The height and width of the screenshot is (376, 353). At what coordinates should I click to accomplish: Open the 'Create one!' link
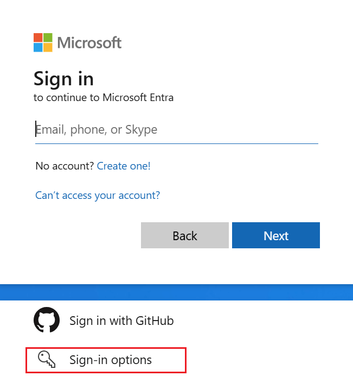click(x=124, y=166)
